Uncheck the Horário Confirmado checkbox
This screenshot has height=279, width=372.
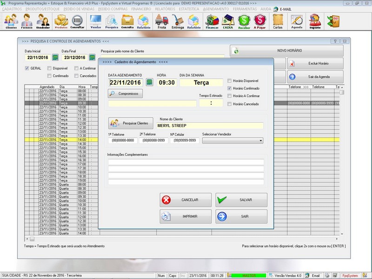(229, 88)
